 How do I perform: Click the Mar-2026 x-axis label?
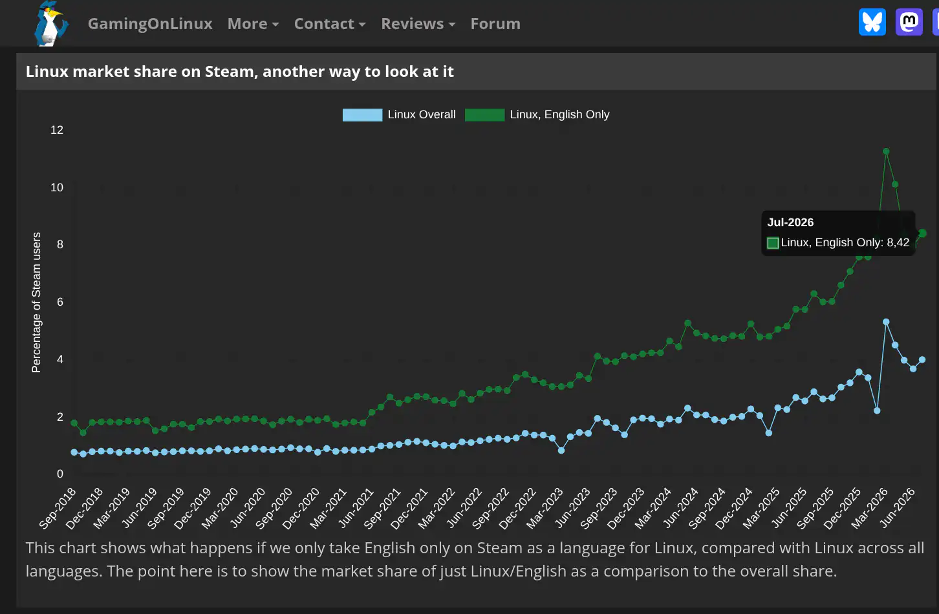pos(869,508)
